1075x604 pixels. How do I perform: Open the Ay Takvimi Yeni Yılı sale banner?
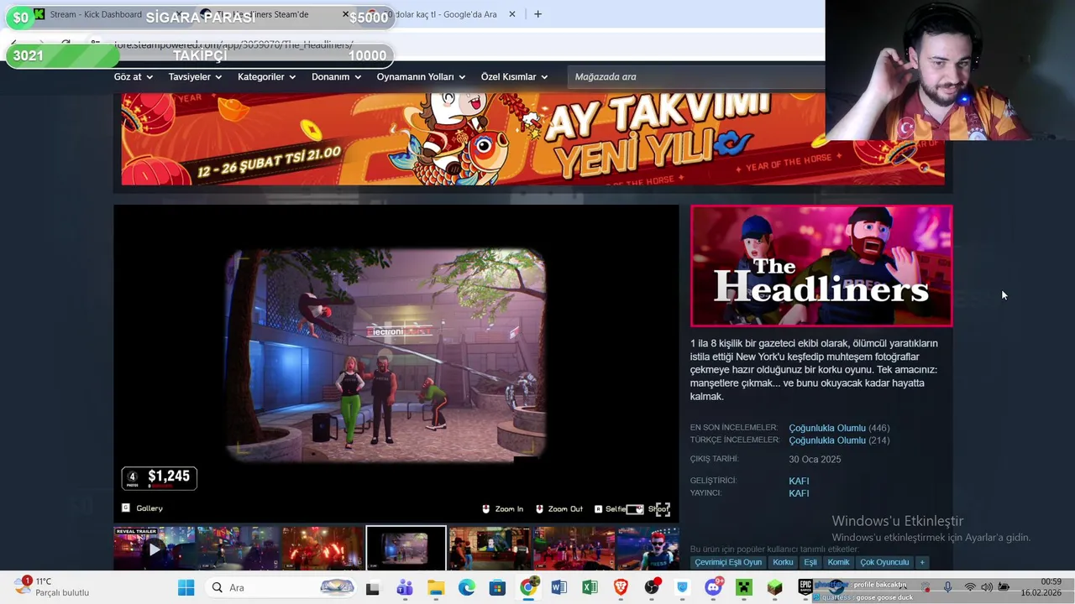532,138
